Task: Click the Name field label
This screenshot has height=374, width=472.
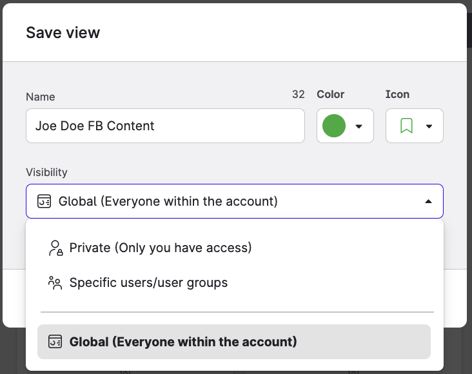Action: (x=41, y=97)
